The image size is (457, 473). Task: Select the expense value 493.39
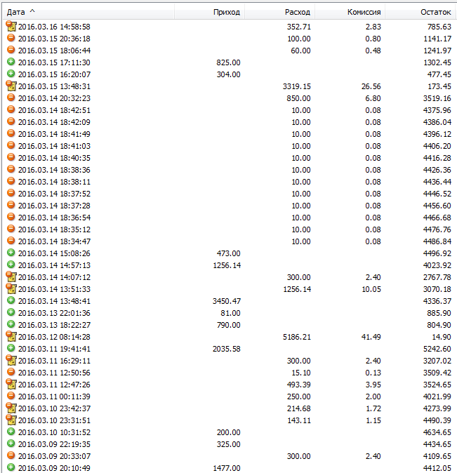pos(298,385)
